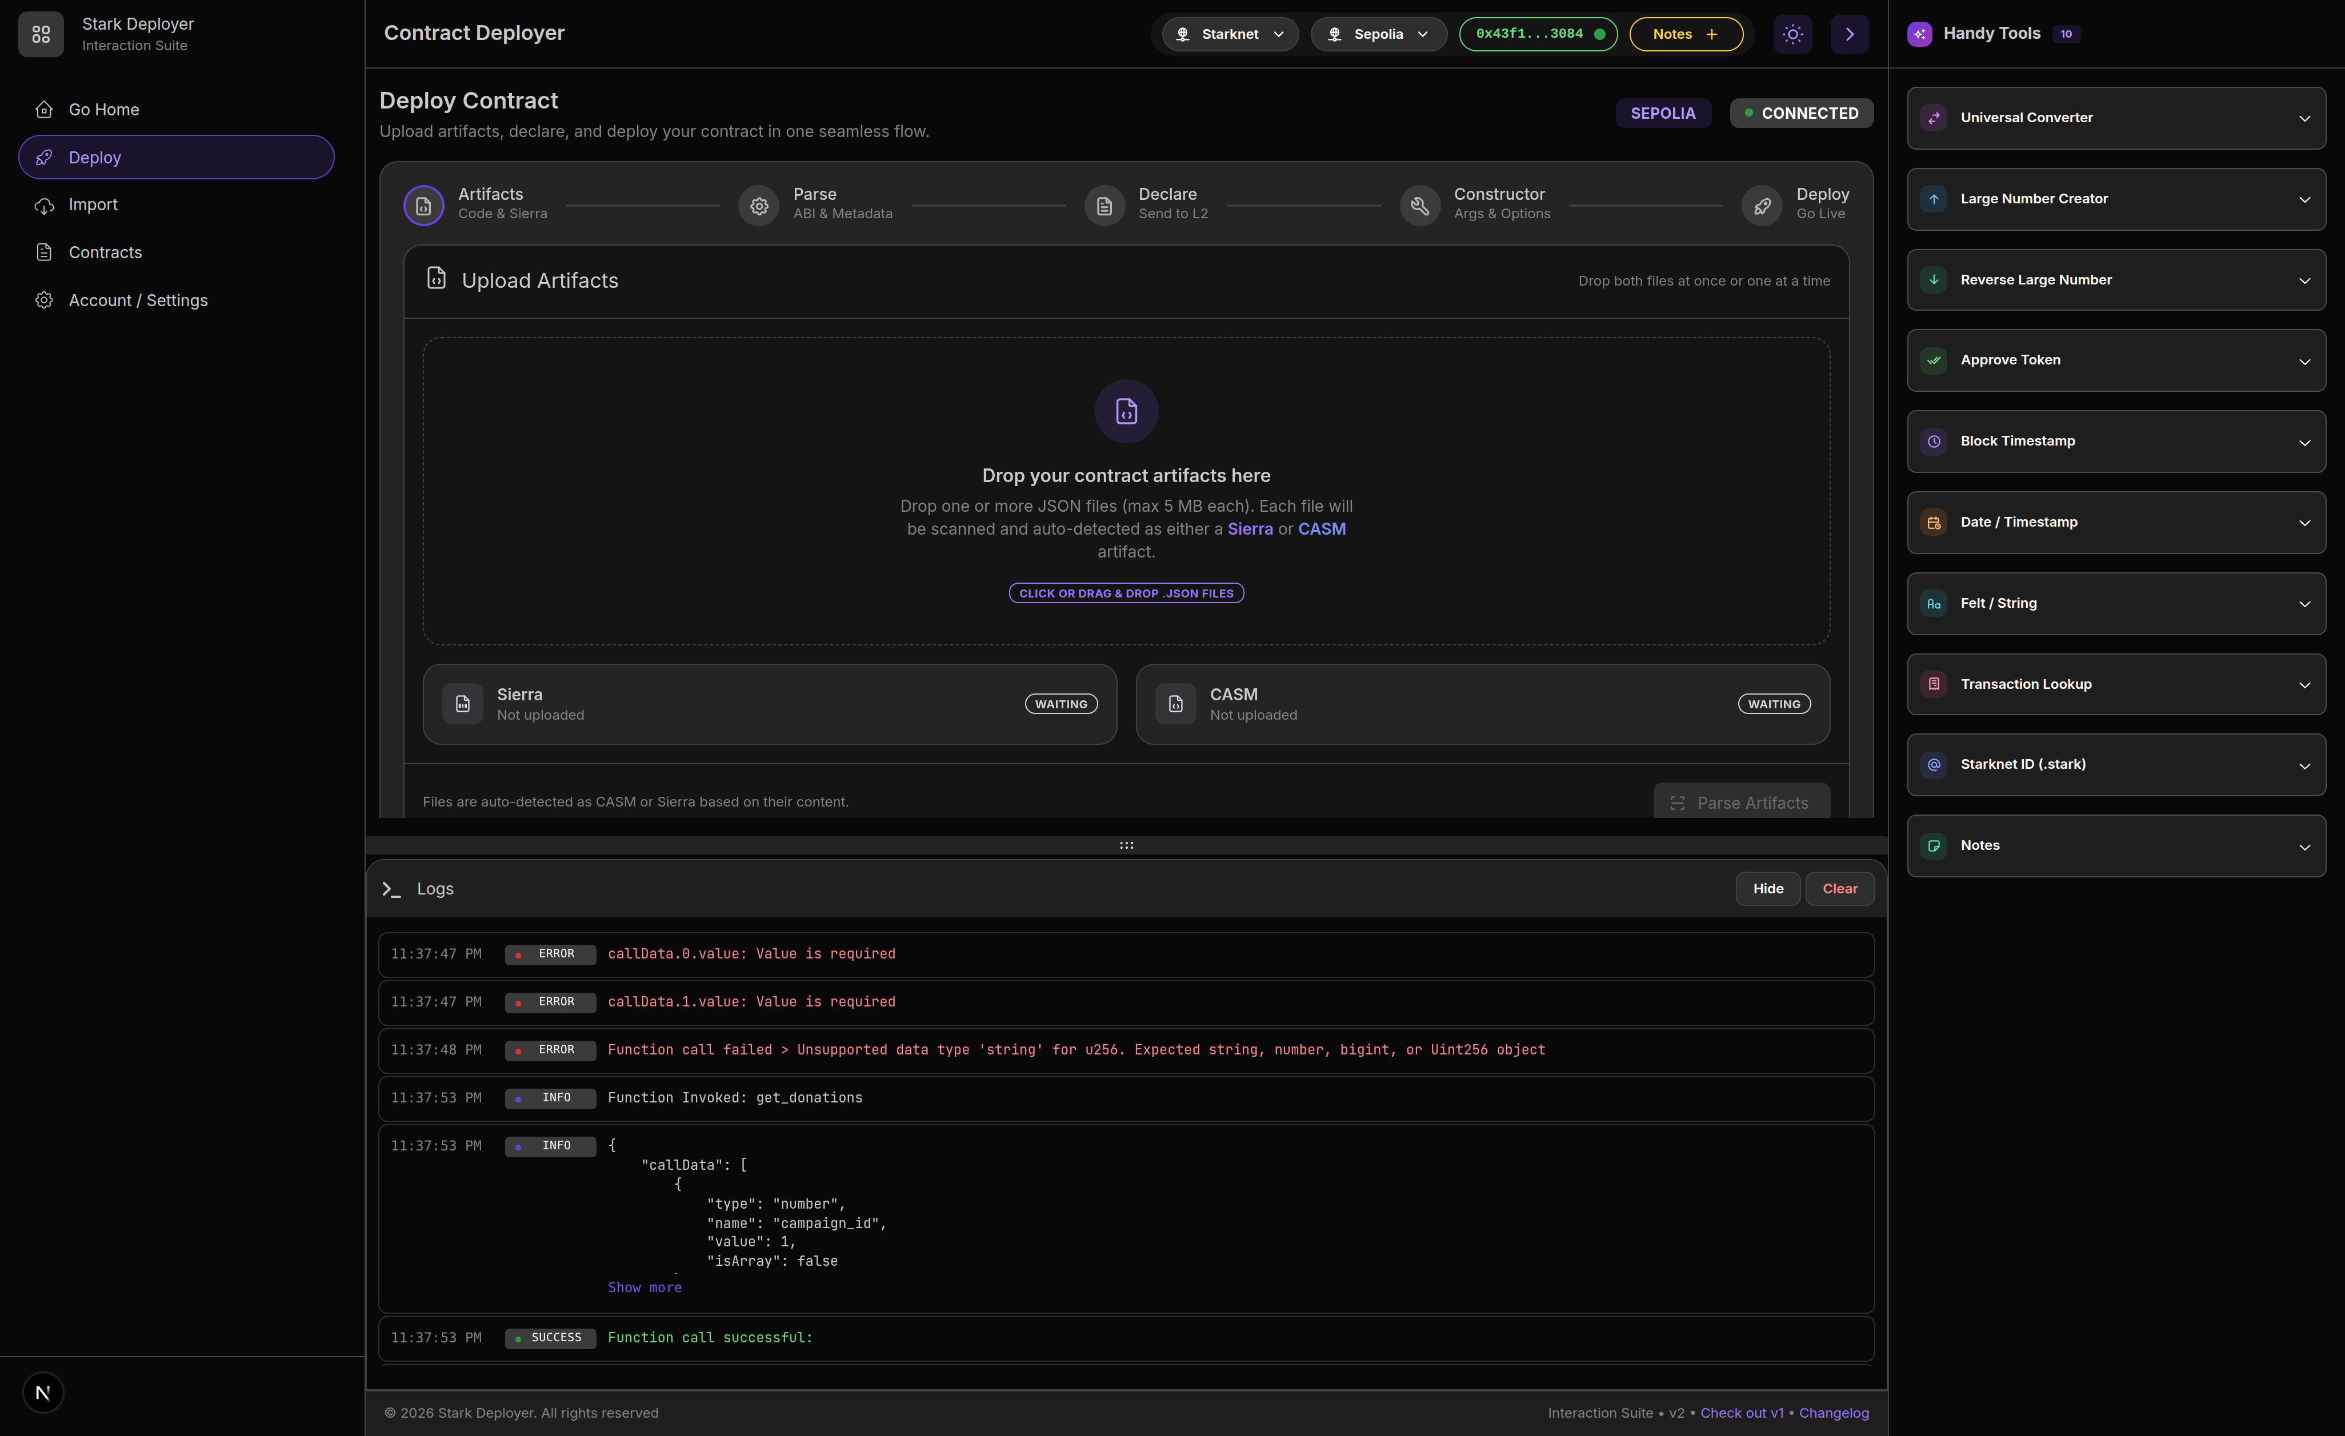Click the Go Home house icon
The height and width of the screenshot is (1436, 2345).
pos(44,110)
